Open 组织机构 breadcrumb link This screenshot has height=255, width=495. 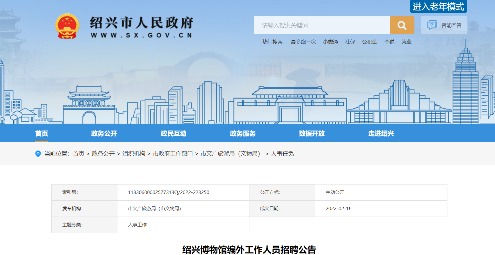(134, 154)
